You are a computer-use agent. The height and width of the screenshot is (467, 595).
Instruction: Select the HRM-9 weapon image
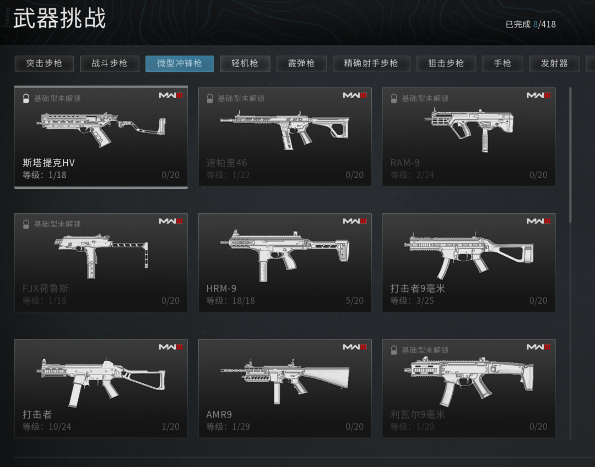pyautogui.click(x=285, y=255)
